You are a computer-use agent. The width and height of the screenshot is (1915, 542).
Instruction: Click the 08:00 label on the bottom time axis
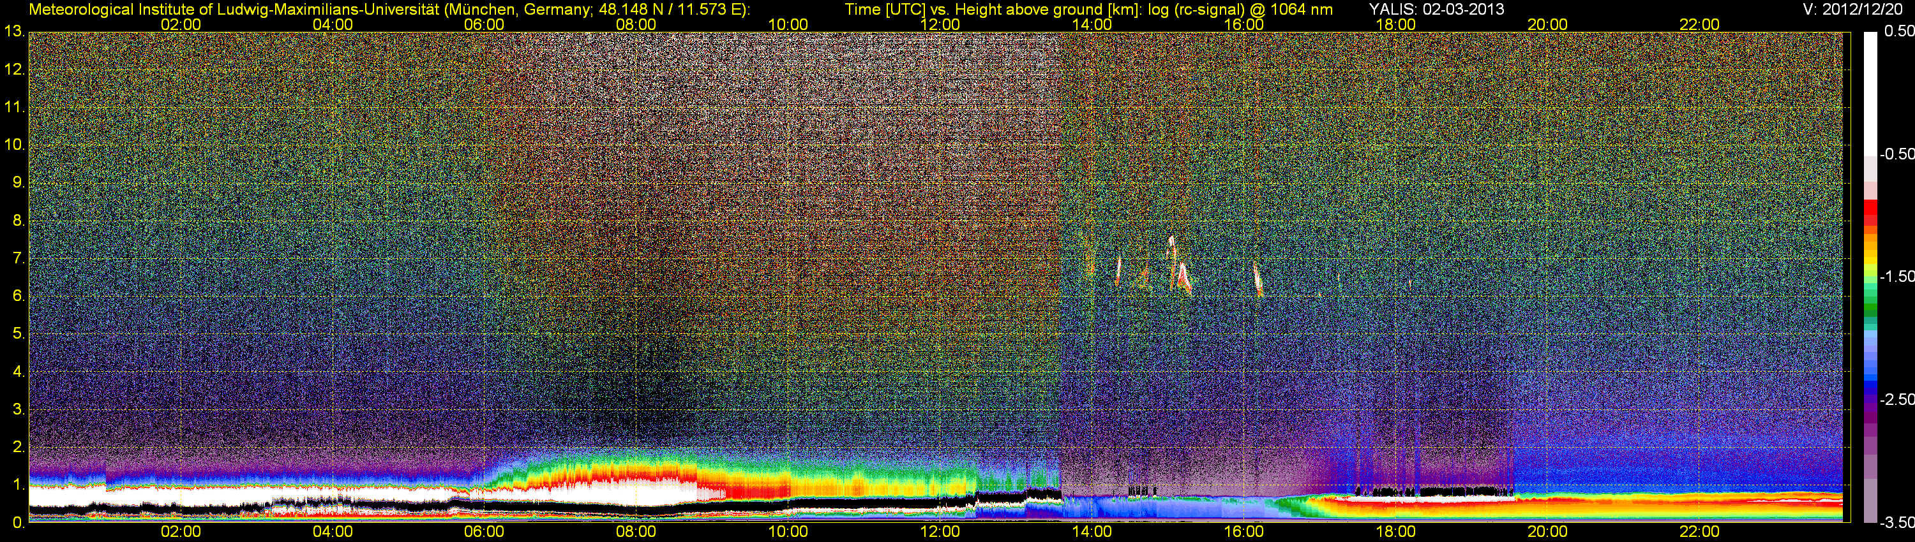pos(636,532)
